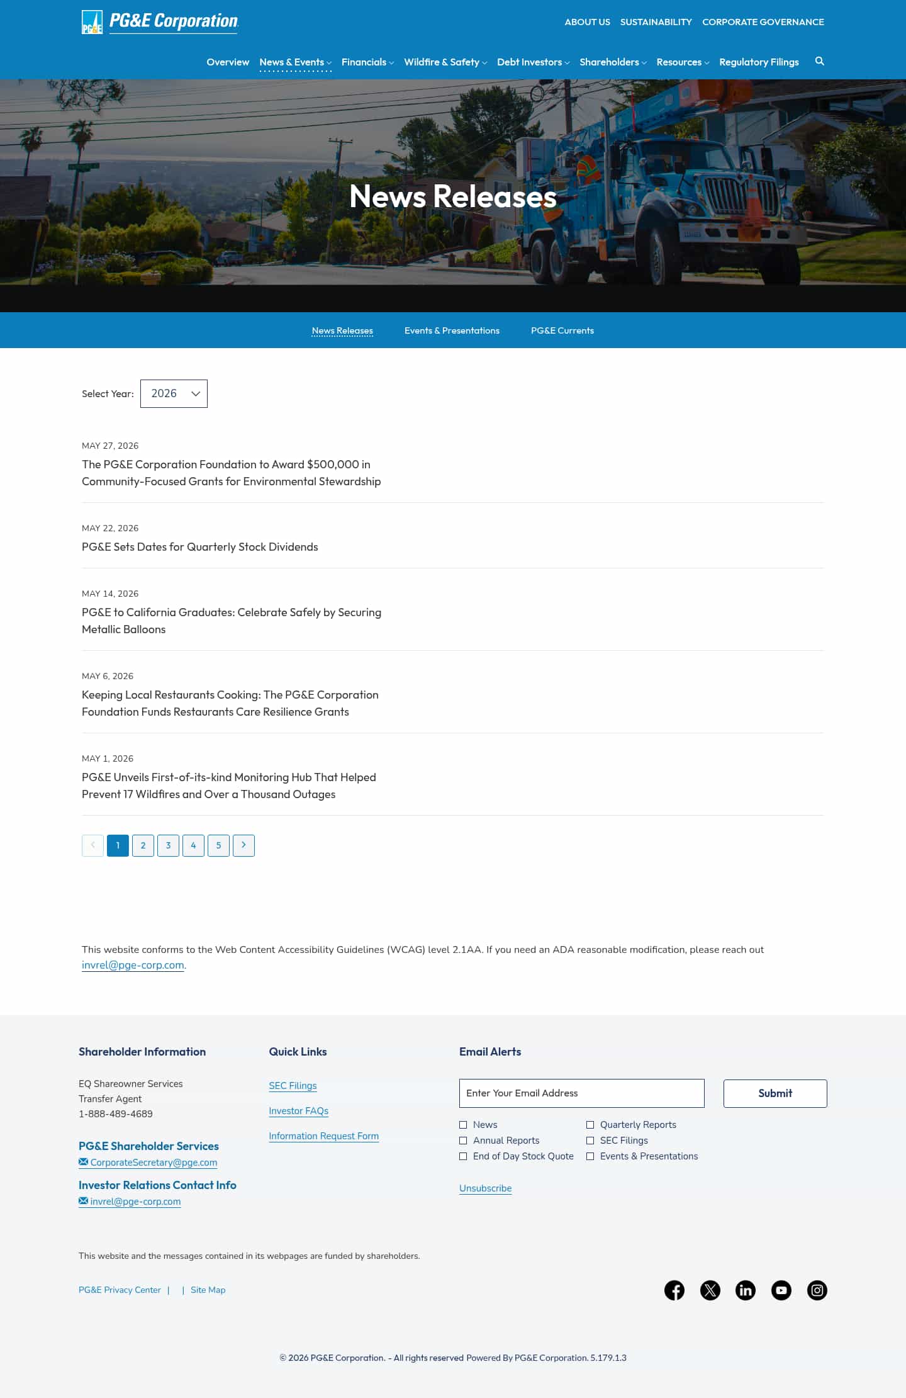Open Monitoring Hub wildfires news release

tap(229, 786)
